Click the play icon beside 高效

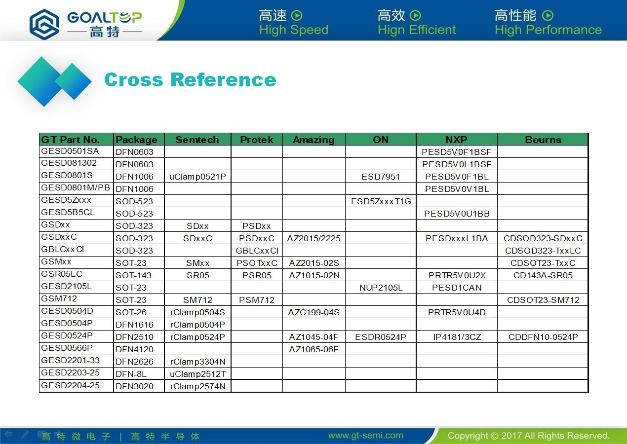pyautogui.click(x=416, y=16)
